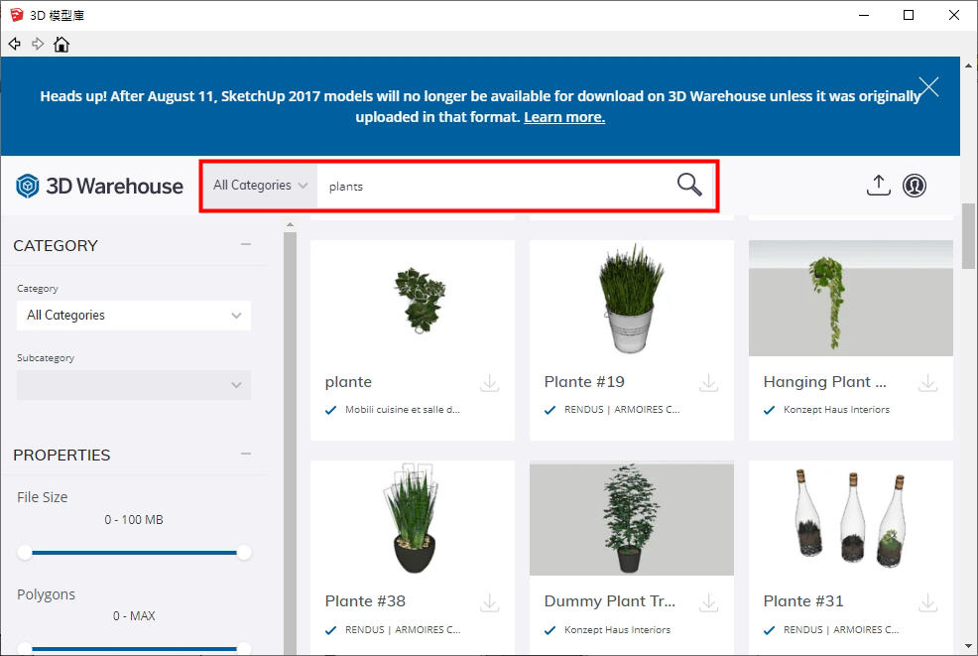Download the Dummy Plant Tr... model
The image size is (978, 656).
tap(708, 602)
